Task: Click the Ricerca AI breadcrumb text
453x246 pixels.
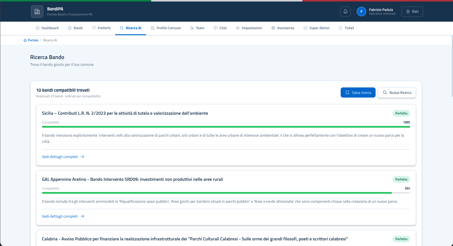Action: tap(50, 40)
